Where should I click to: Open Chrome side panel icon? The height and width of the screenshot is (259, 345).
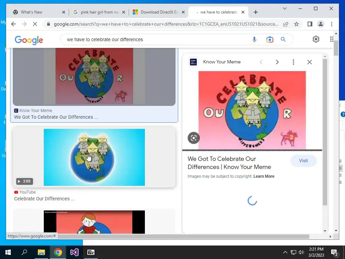click(x=310, y=24)
